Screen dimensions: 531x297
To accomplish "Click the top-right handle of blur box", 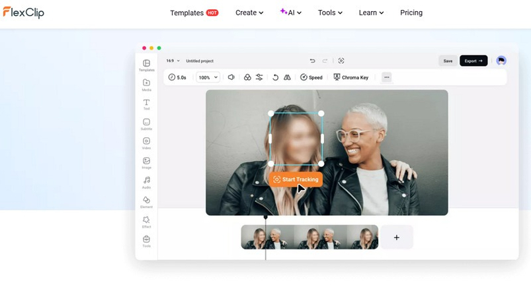I will click(x=321, y=114).
